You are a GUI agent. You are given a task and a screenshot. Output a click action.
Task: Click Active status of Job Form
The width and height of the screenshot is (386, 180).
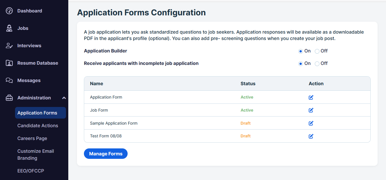pos(247,110)
